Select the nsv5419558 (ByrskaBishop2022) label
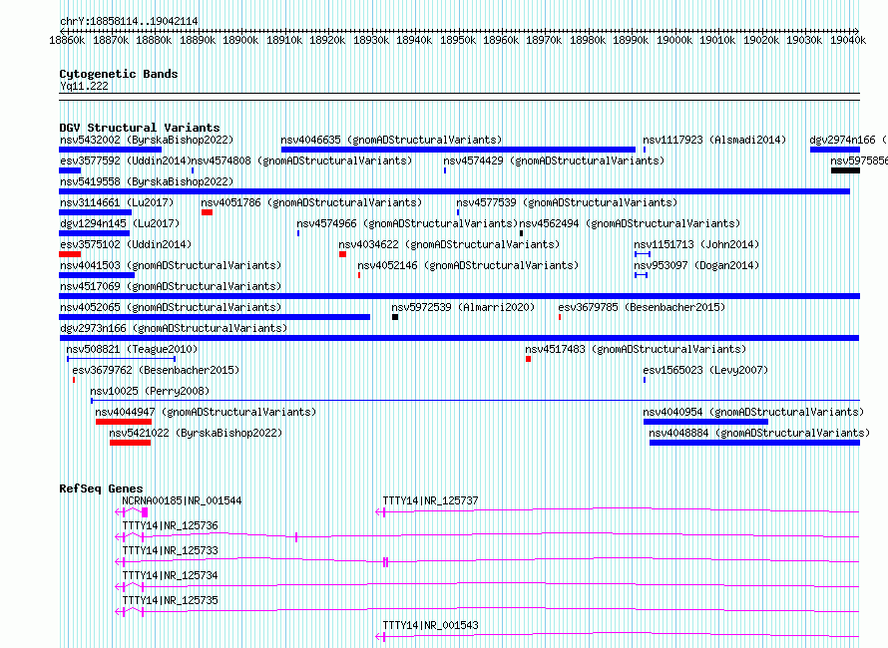 pyautogui.click(x=147, y=181)
